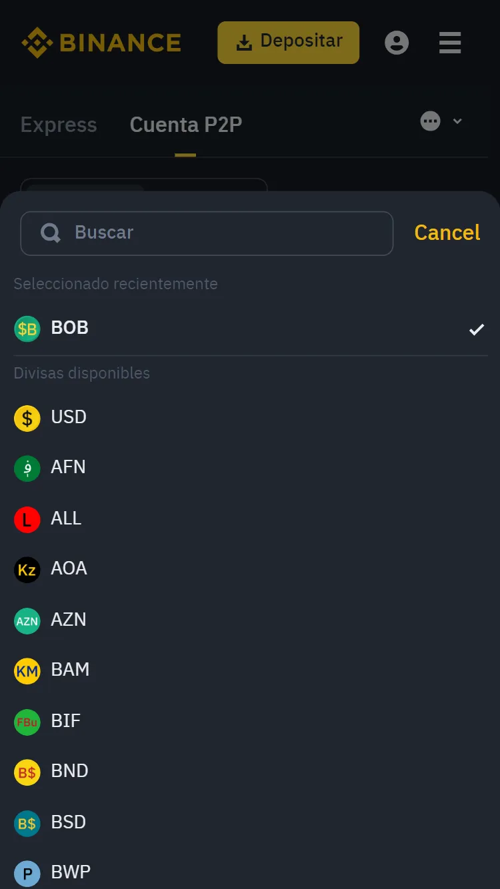Choose BAM as the currency

(x=70, y=670)
